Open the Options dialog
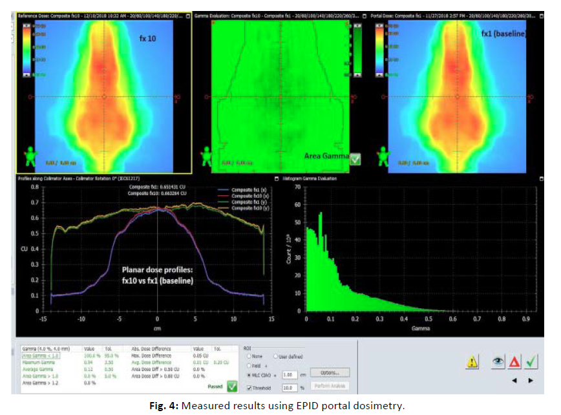 [x=330, y=373]
